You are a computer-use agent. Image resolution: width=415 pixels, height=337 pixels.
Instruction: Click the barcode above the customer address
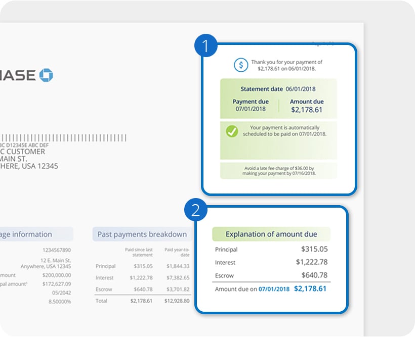click(x=63, y=138)
